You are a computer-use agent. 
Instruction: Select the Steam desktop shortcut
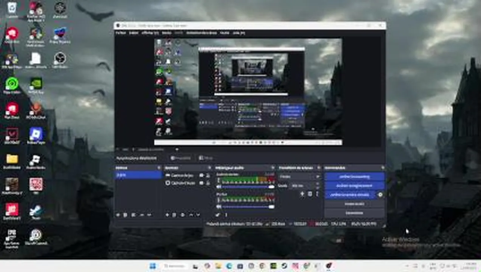point(36,212)
